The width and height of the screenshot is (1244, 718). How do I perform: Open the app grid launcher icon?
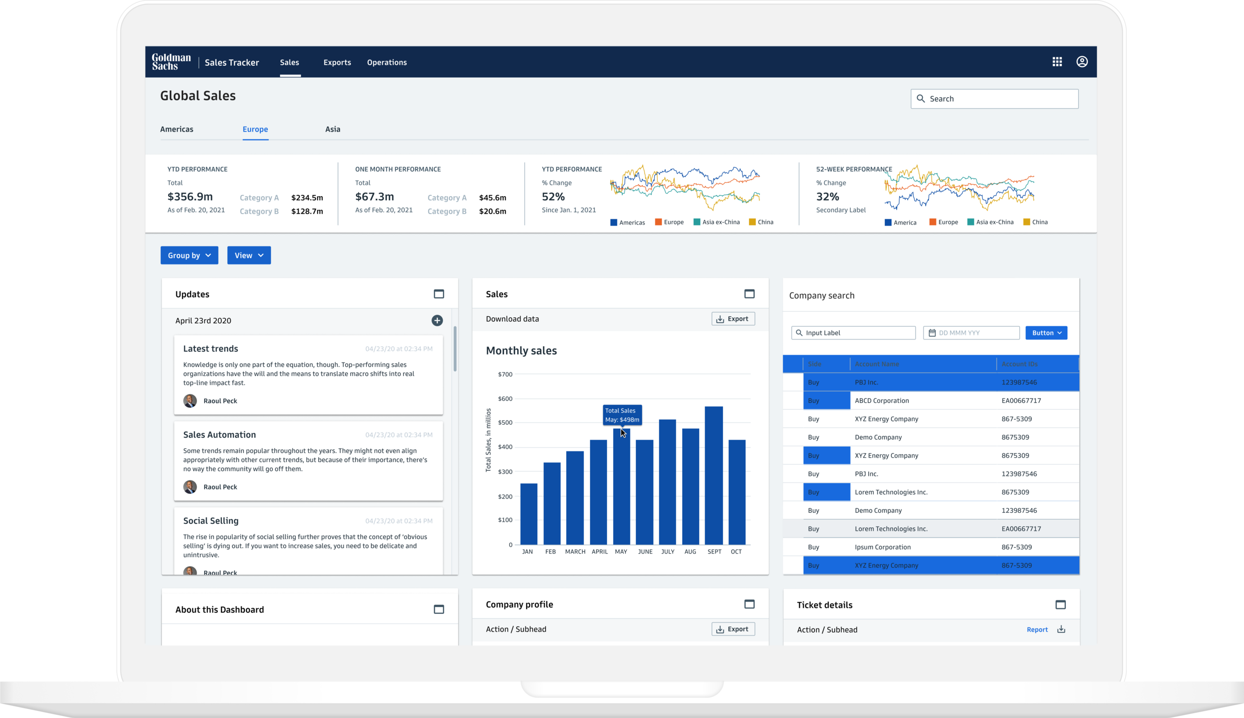coord(1058,62)
